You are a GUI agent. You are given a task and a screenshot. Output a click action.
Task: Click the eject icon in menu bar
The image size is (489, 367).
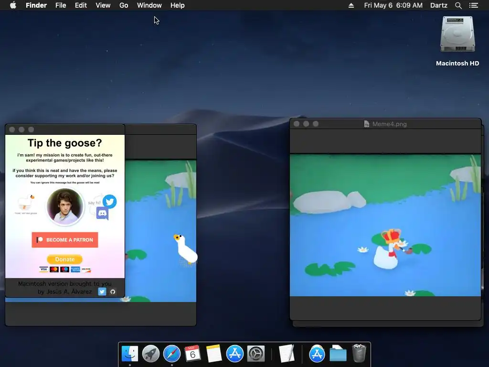pos(351,5)
